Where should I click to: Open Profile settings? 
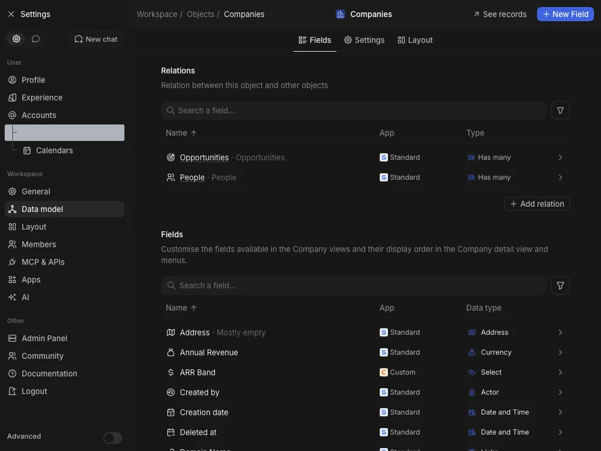pos(65,80)
